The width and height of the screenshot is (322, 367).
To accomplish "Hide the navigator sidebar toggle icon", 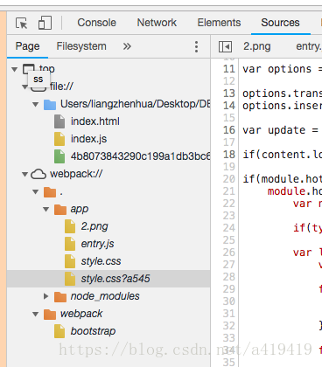I will click(x=225, y=46).
